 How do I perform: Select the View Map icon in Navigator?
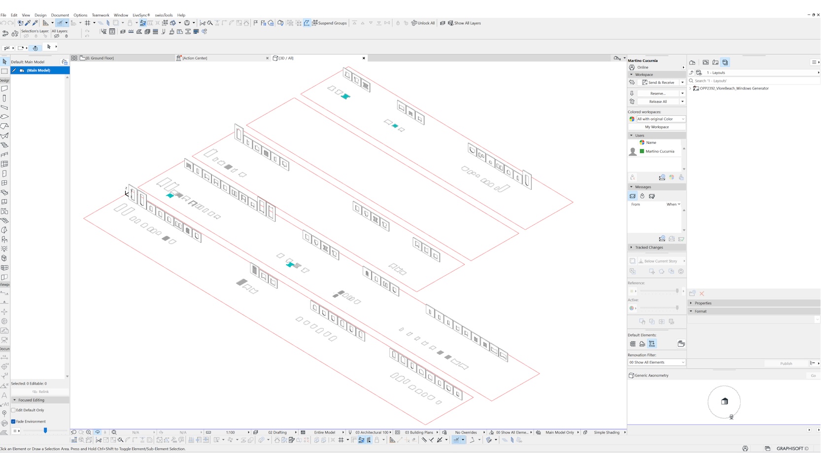click(x=706, y=63)
